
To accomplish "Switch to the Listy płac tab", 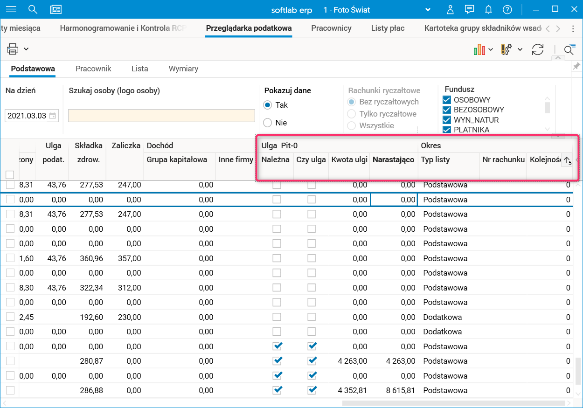I will click(x=388, y=28).
